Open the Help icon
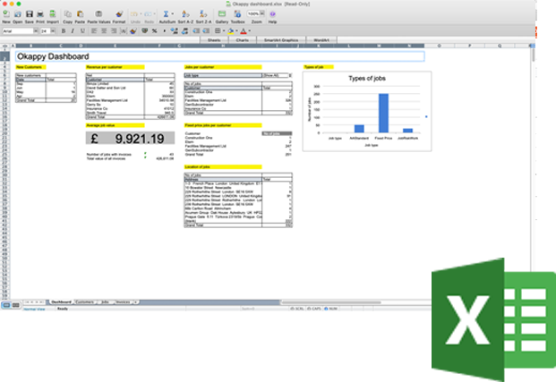 [x=272, y=14]
